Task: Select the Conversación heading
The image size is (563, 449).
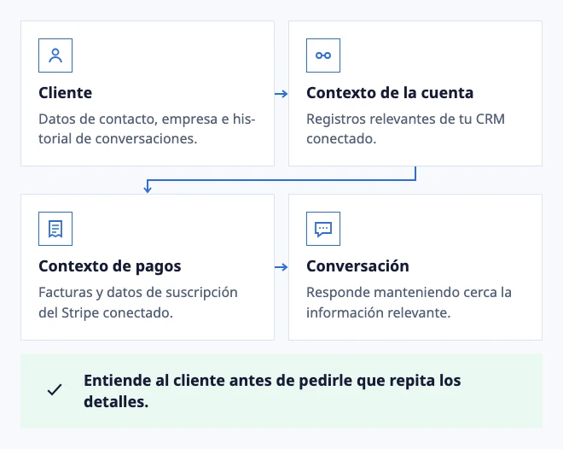Action: click(x=357, y=266)
